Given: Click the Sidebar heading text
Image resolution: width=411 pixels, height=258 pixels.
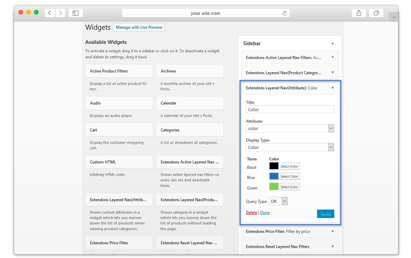Looking at the screenshot, I should [252, 43].
